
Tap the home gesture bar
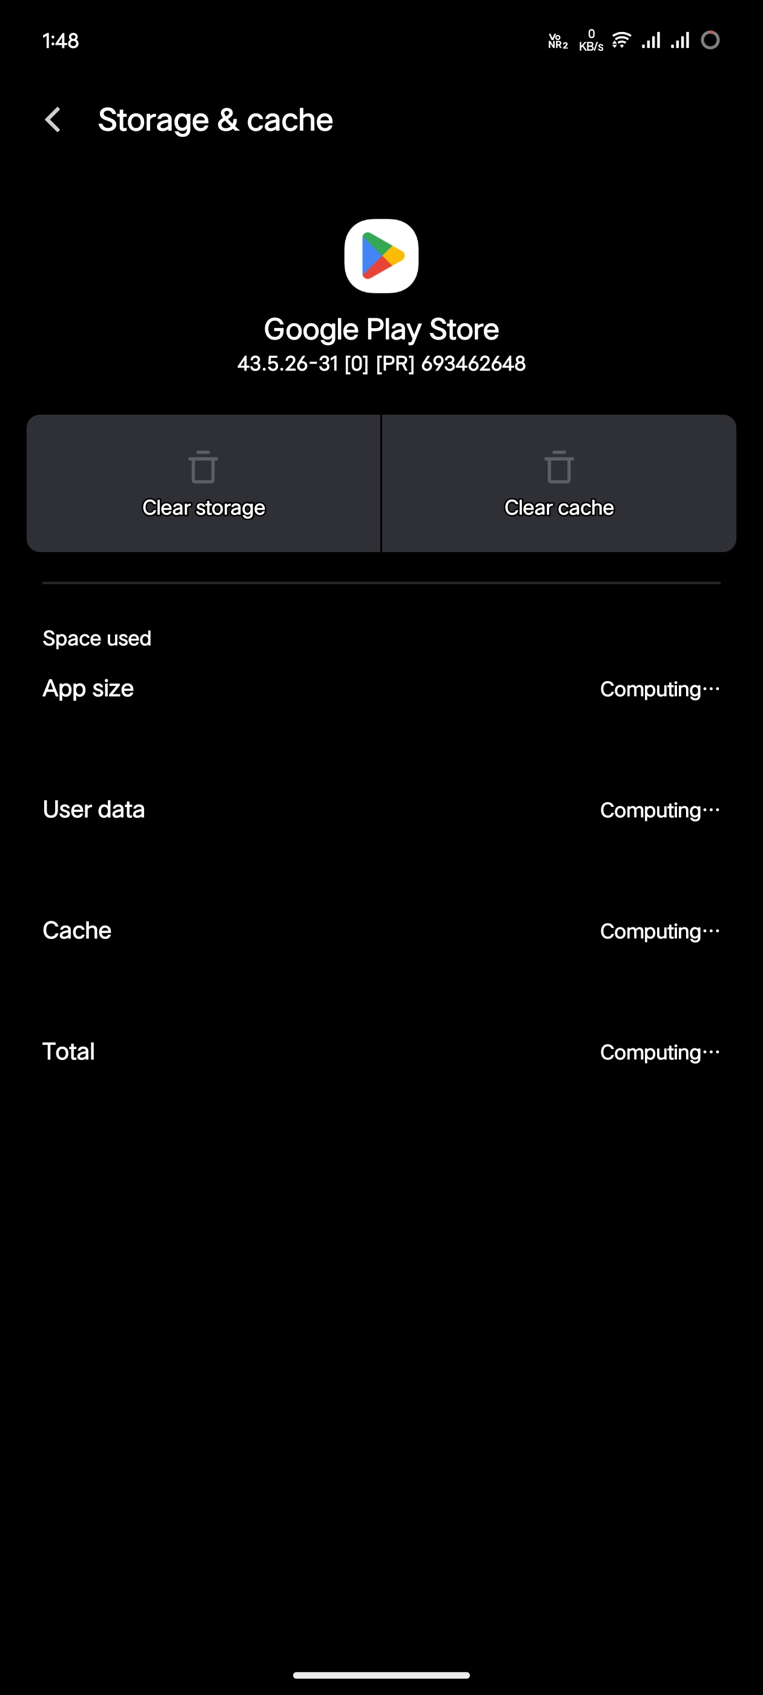point(381,1674)
